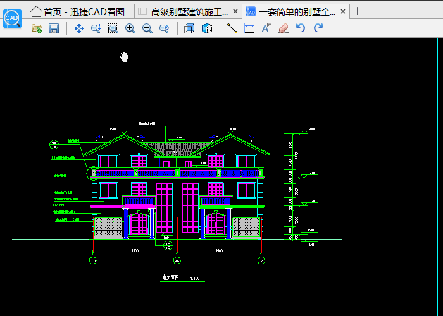Select the line measurement tool

(232, 28)
